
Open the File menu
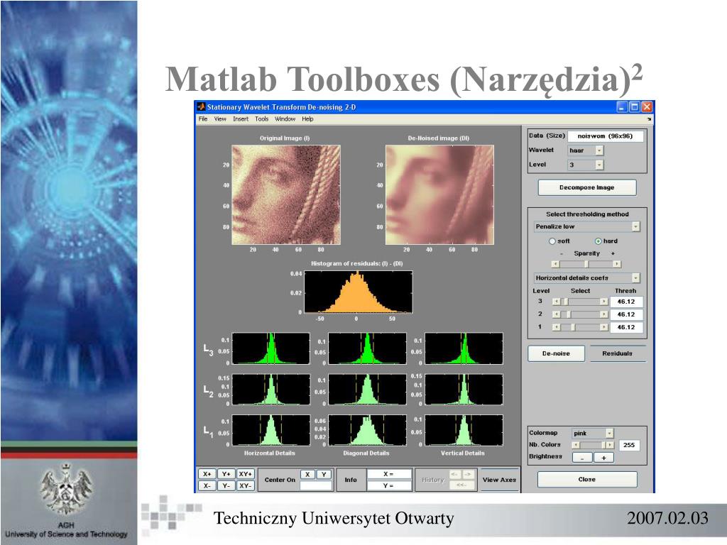[x=203, y=119]
